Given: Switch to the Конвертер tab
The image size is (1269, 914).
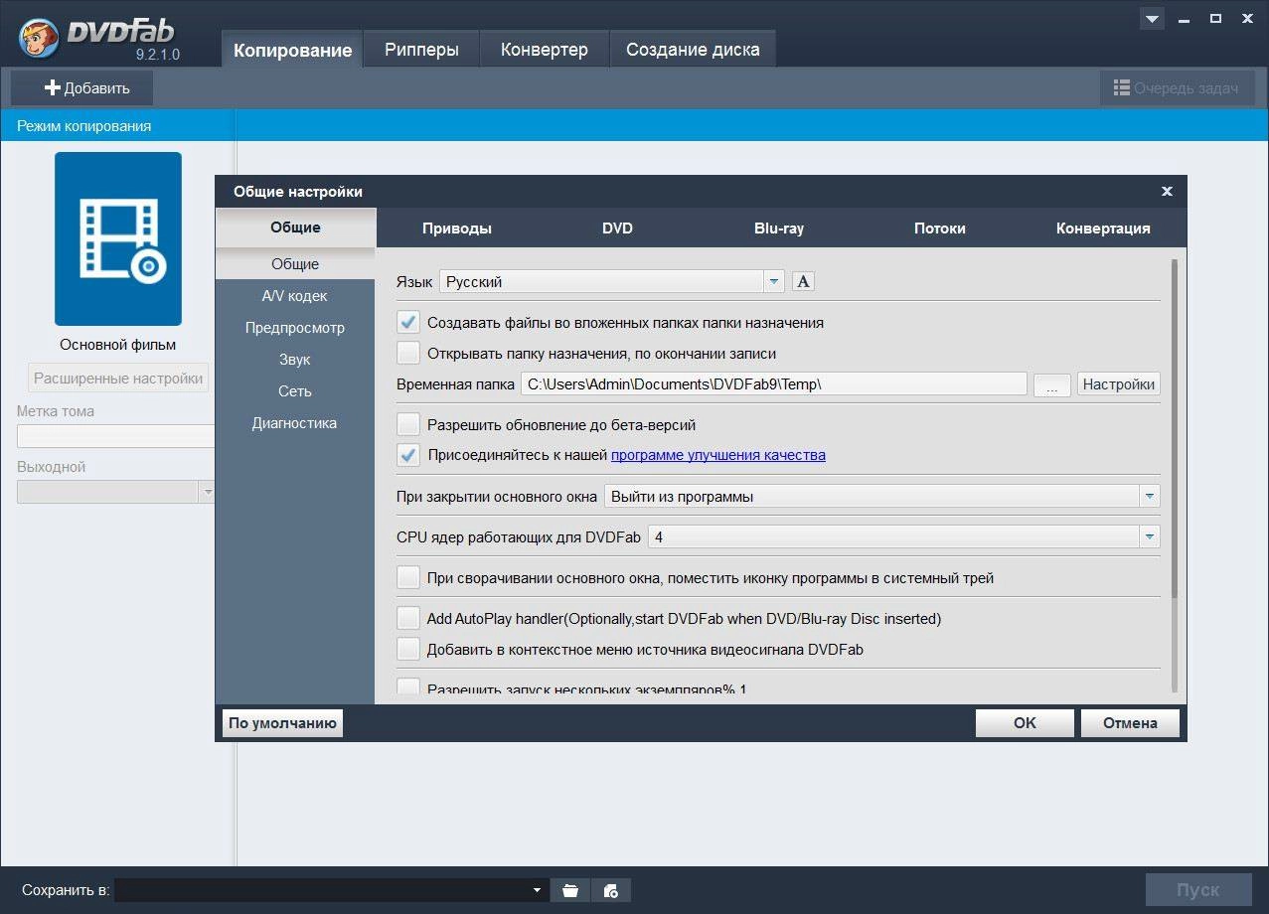Looking at the screenshot, I should 544,50.
